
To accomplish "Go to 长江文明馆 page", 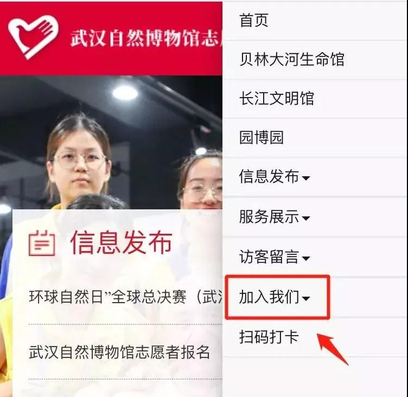I will 315,98.
